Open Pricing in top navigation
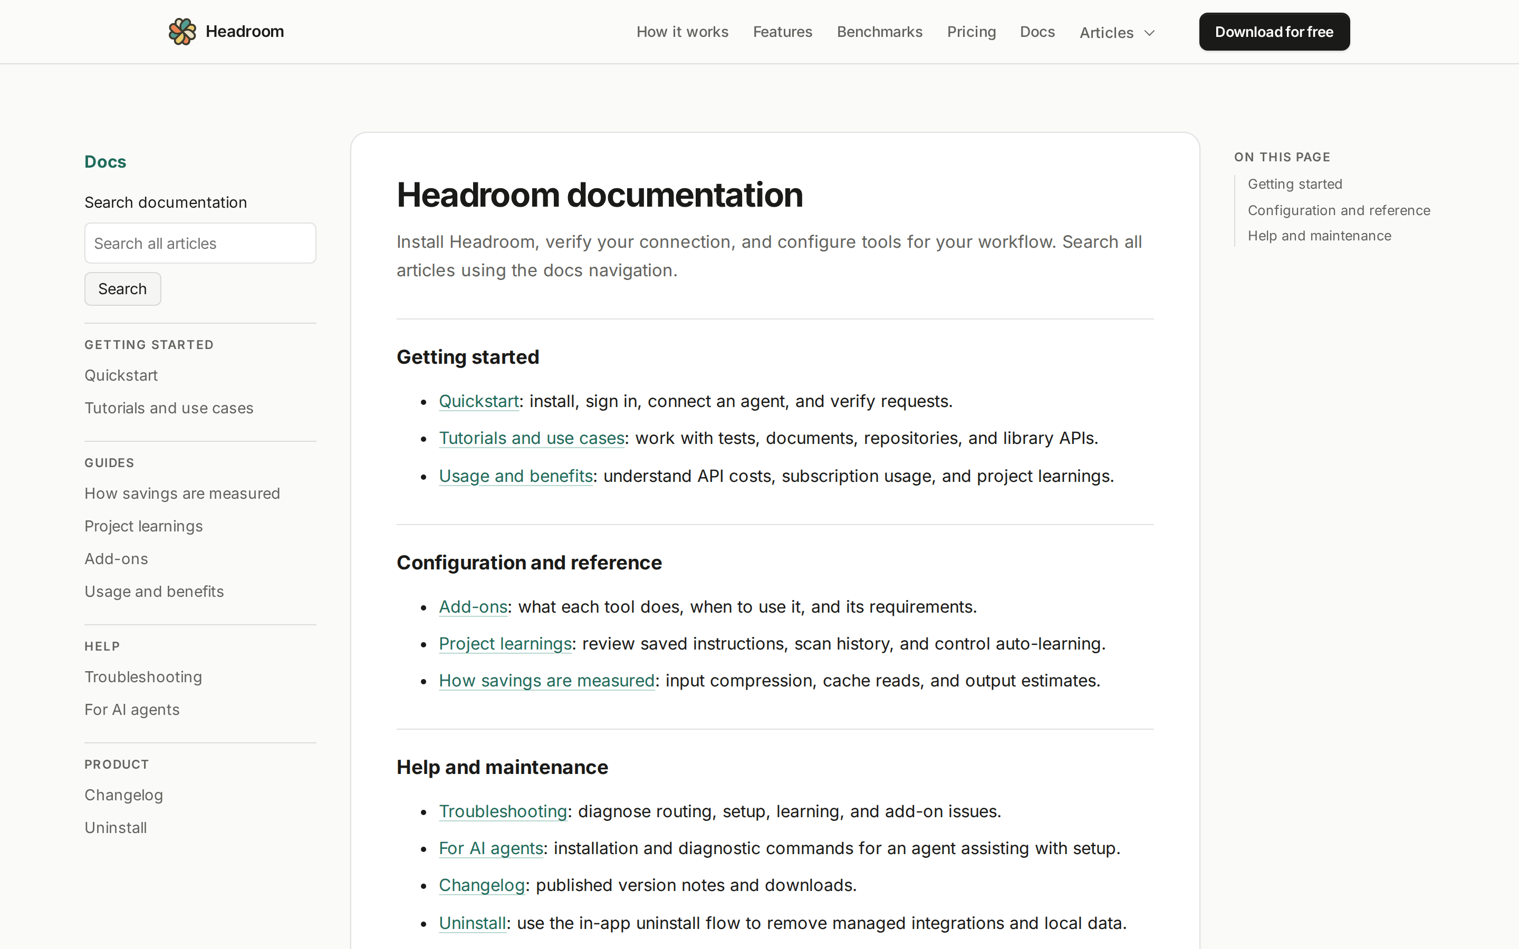Screen dimensions: 1519x949 coord(971,32)
